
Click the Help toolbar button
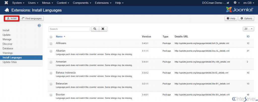231,19
